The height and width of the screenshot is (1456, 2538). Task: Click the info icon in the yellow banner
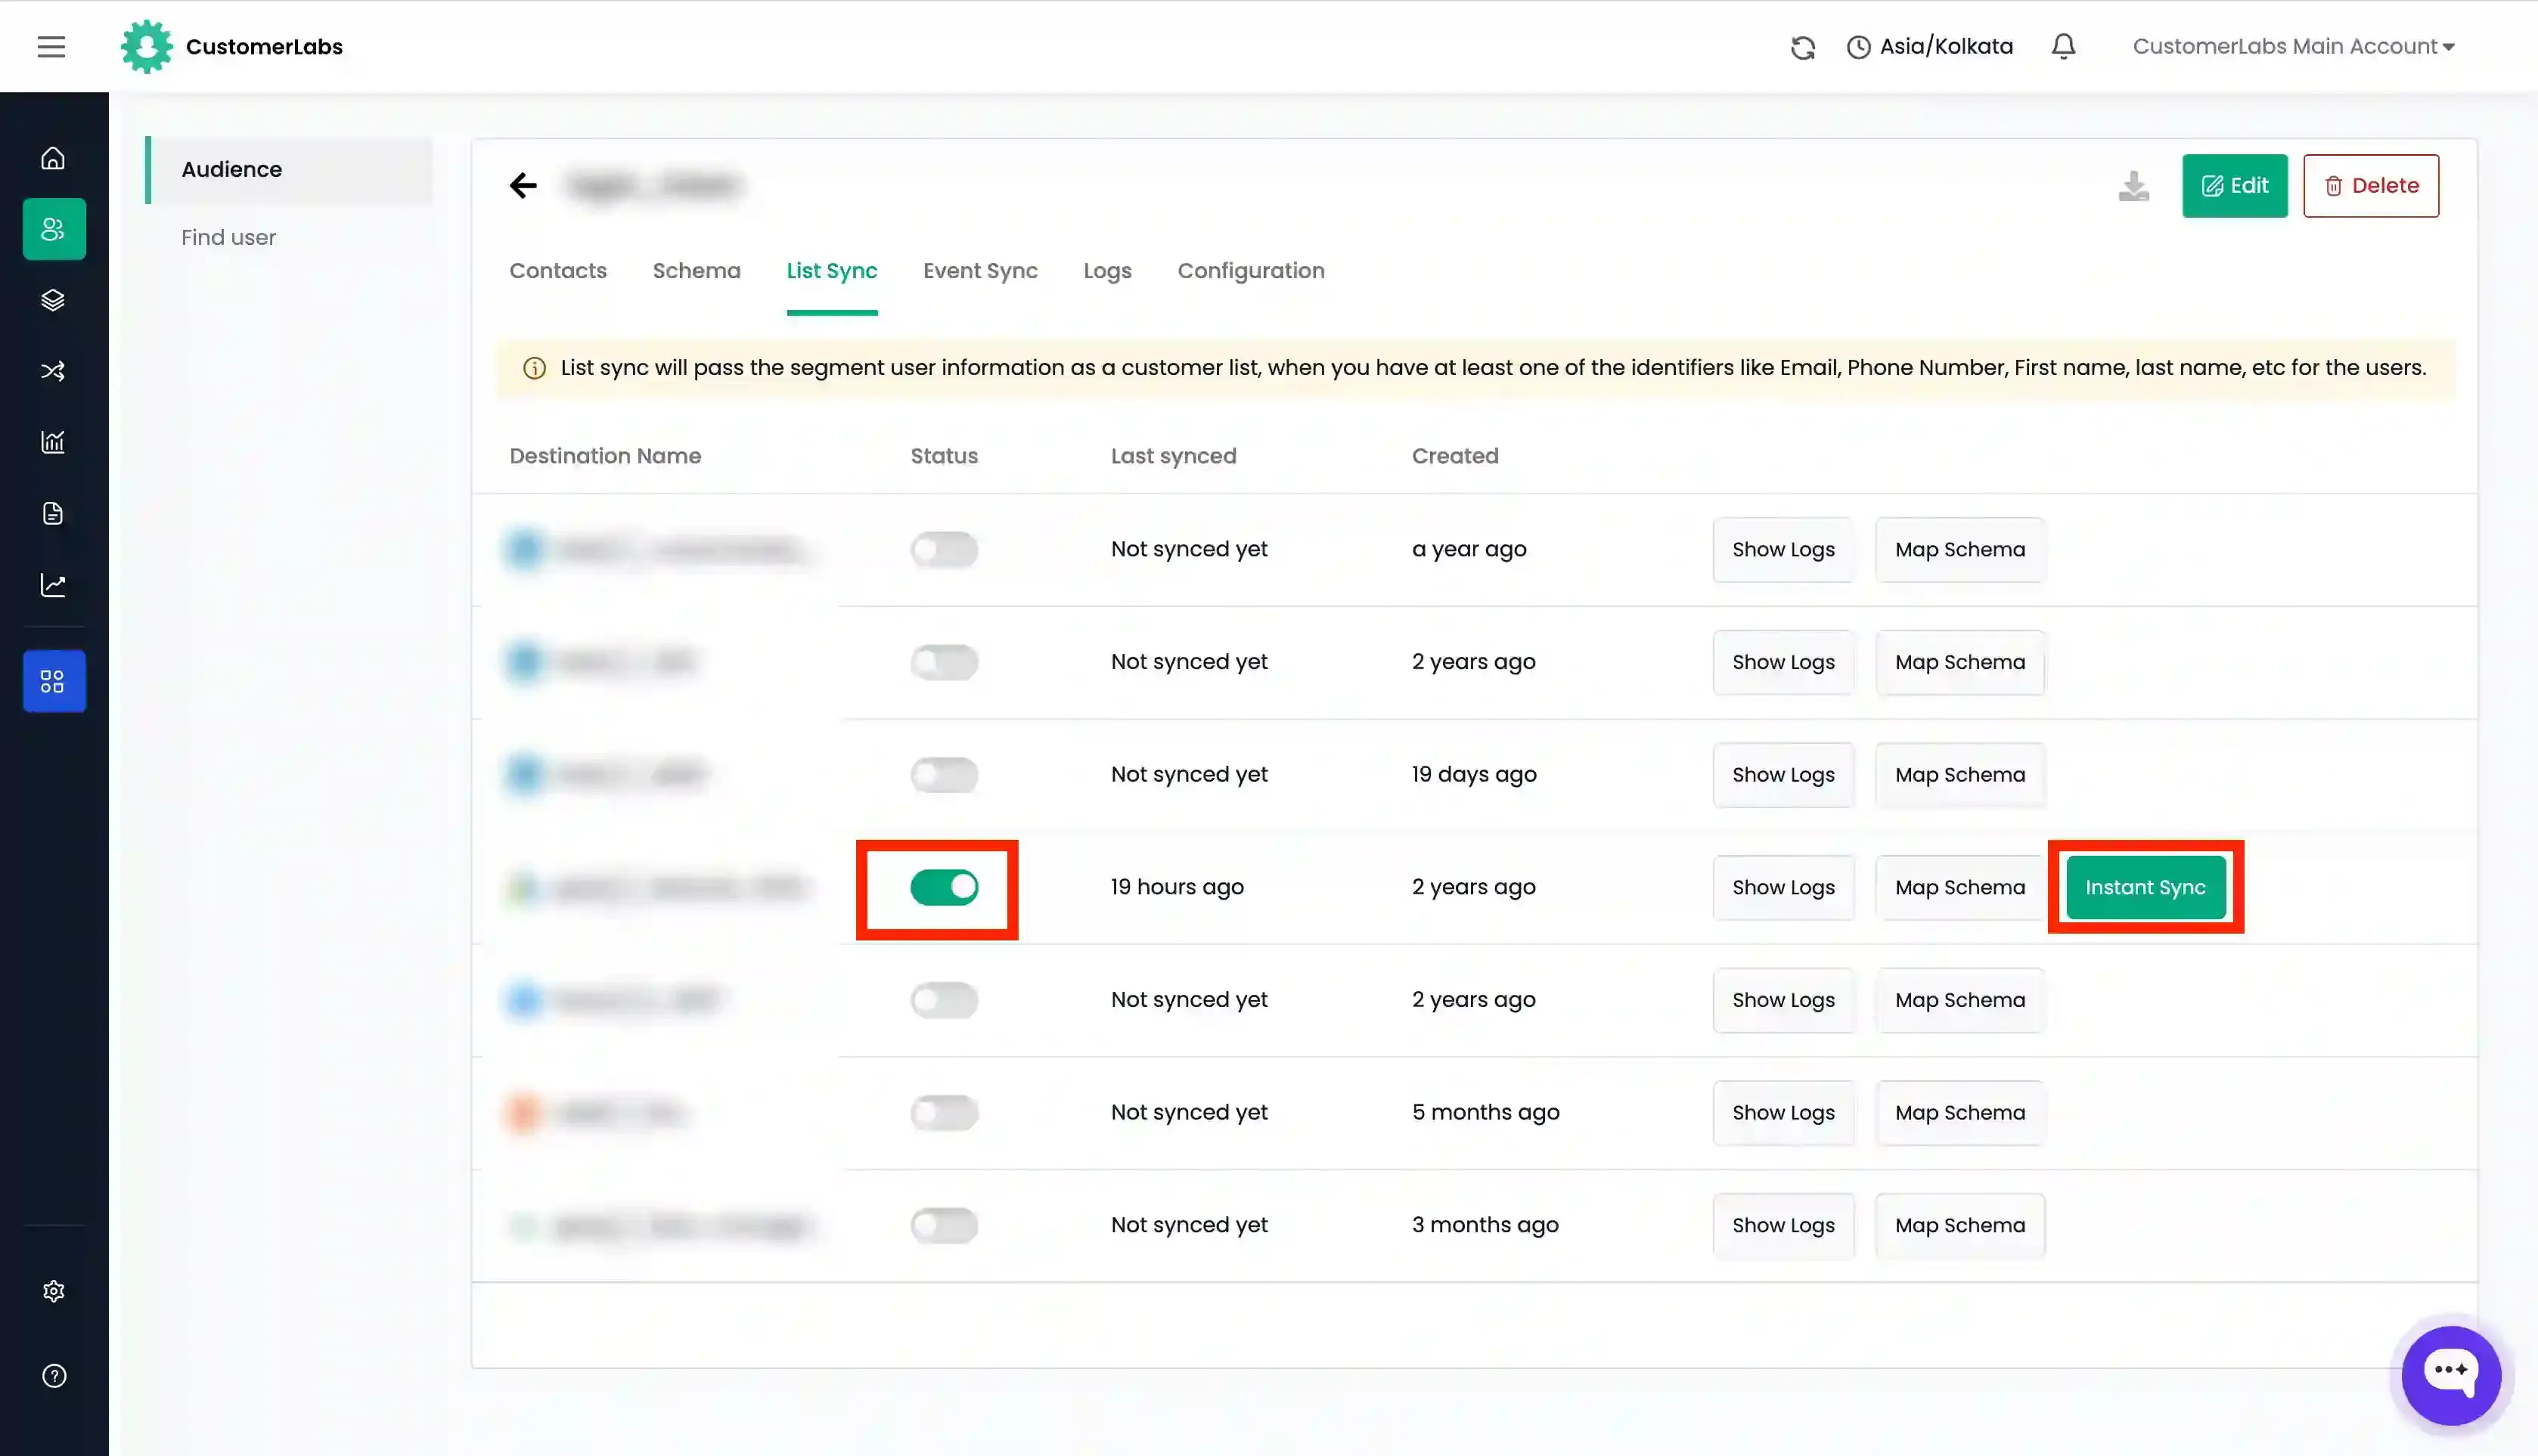(534, 368)
